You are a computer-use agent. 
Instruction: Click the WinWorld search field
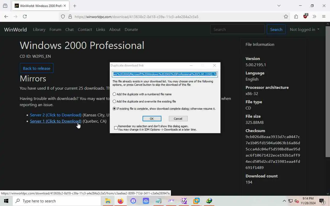click(237, 29)
